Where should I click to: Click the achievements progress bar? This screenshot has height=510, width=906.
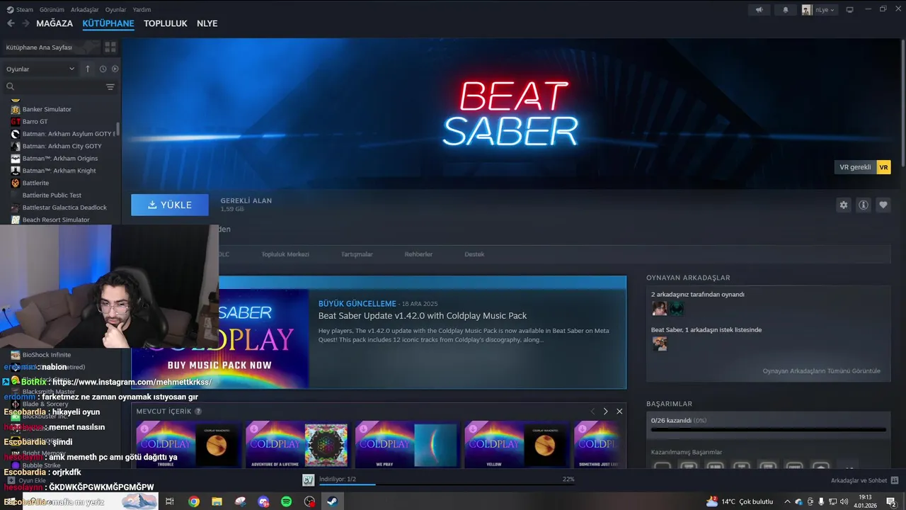coord(768,429)
